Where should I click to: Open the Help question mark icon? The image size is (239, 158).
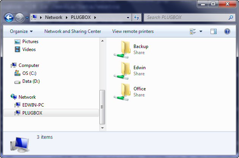click(x=227, y=31)
